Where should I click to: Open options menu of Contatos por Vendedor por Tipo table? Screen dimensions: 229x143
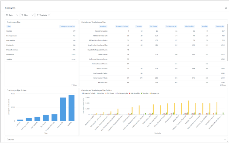[x=225, y=22]
